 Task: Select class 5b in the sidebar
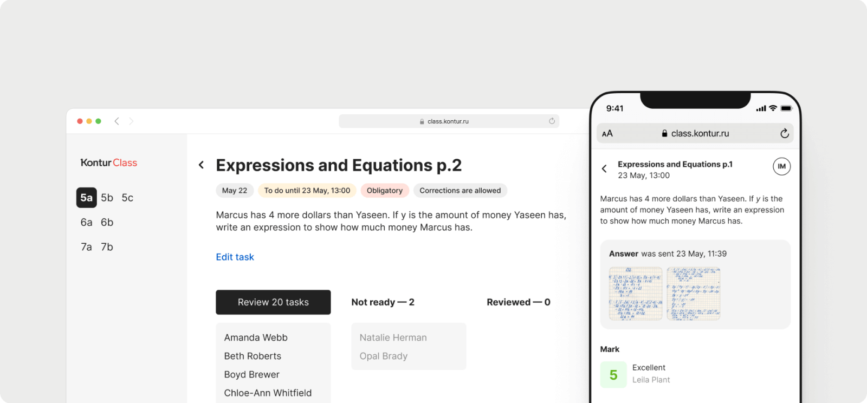click(x=106, y=198)
